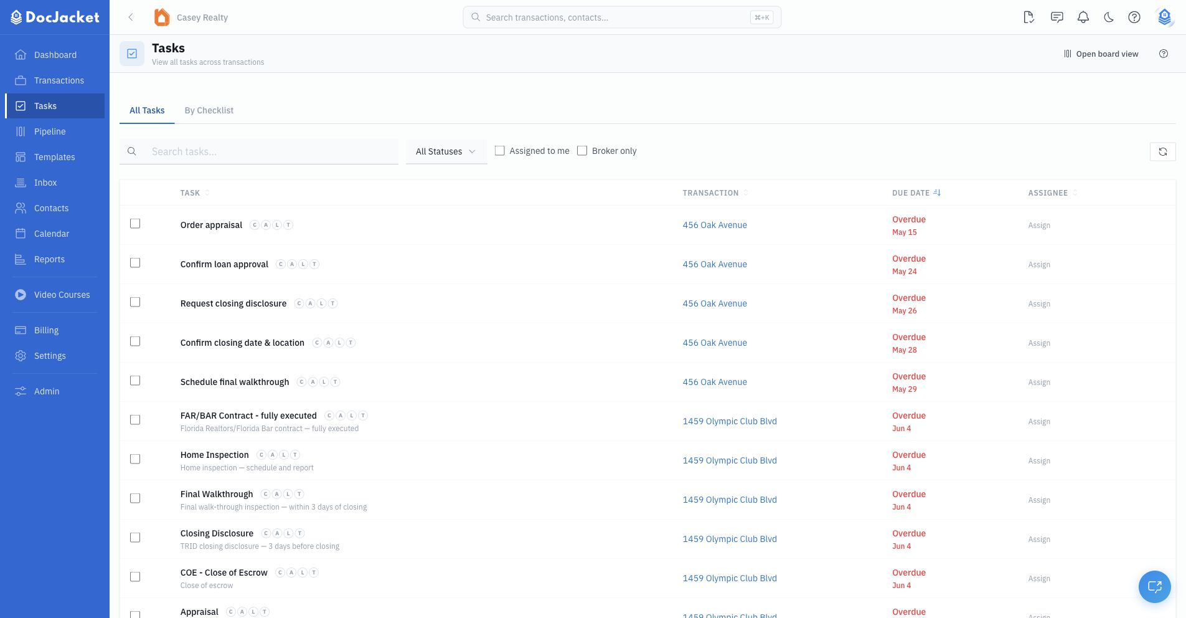This screenshot has height=618, width=1186.
Task: Enable the Broker only checkbox
Action: [x=582, y=151]
